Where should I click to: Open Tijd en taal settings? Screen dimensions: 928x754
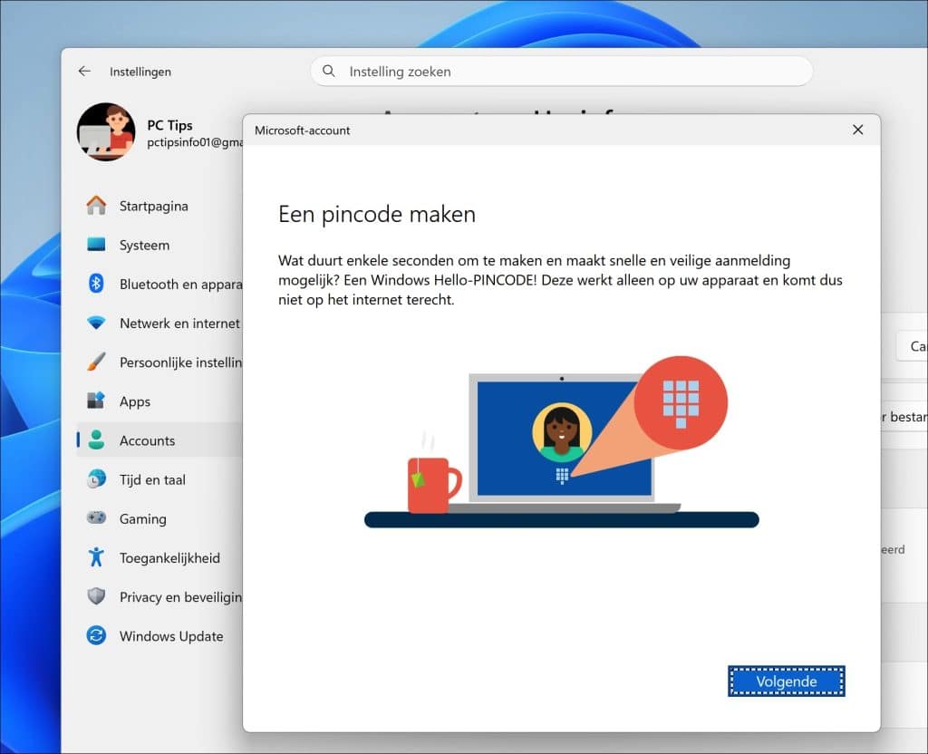pos(159,479)
